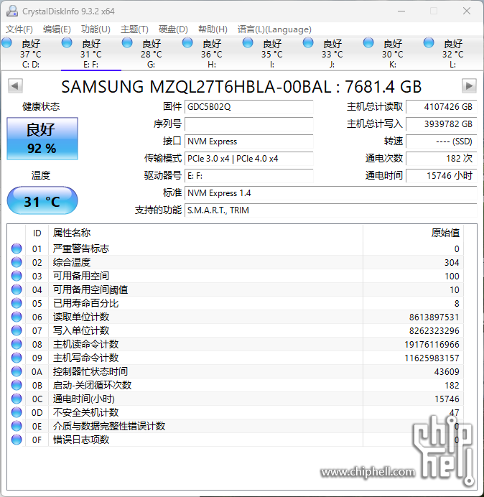Click the 31 °C temperature button
The height and width of the screenshot is (497, 484).
click(42, 200)
